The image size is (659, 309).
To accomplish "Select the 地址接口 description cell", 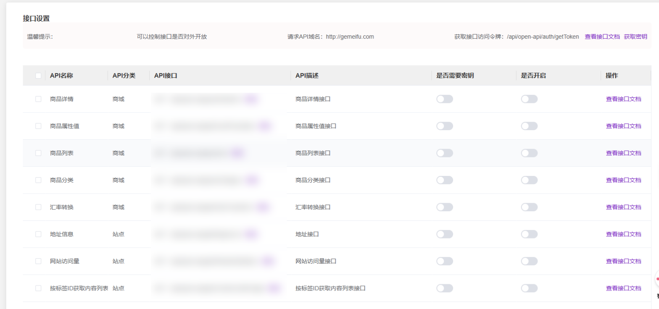I will point(307,234).
